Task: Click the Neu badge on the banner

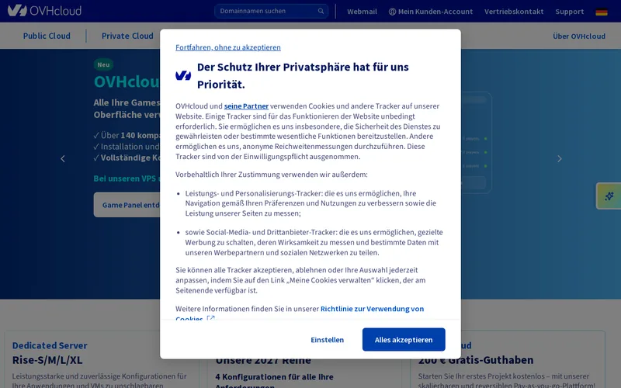Action: 103,64
